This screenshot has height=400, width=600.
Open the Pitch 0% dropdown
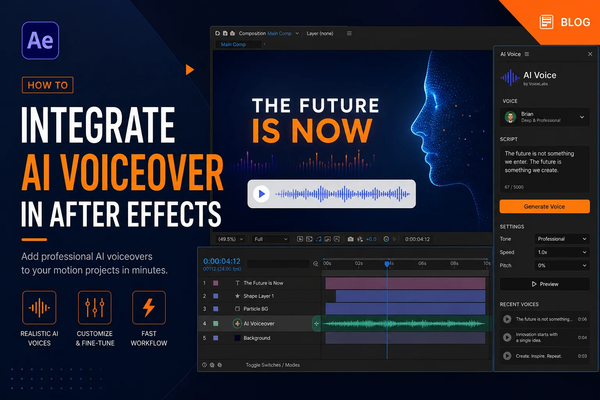(x=562, y=265)
